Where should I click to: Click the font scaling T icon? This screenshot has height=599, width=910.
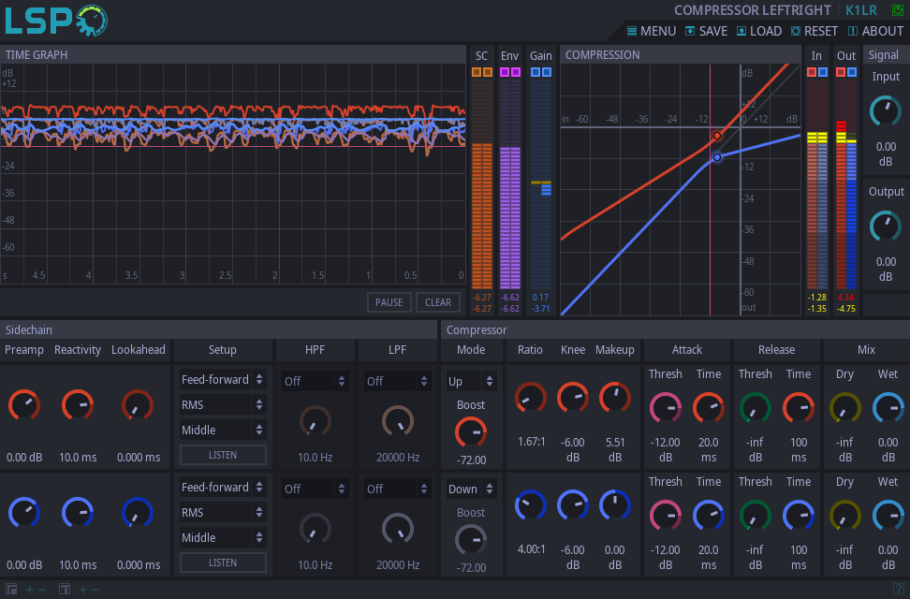pos(65,589)
